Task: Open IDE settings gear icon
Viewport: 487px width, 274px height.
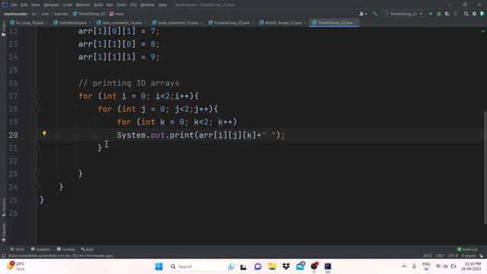Action: (474, 14)
